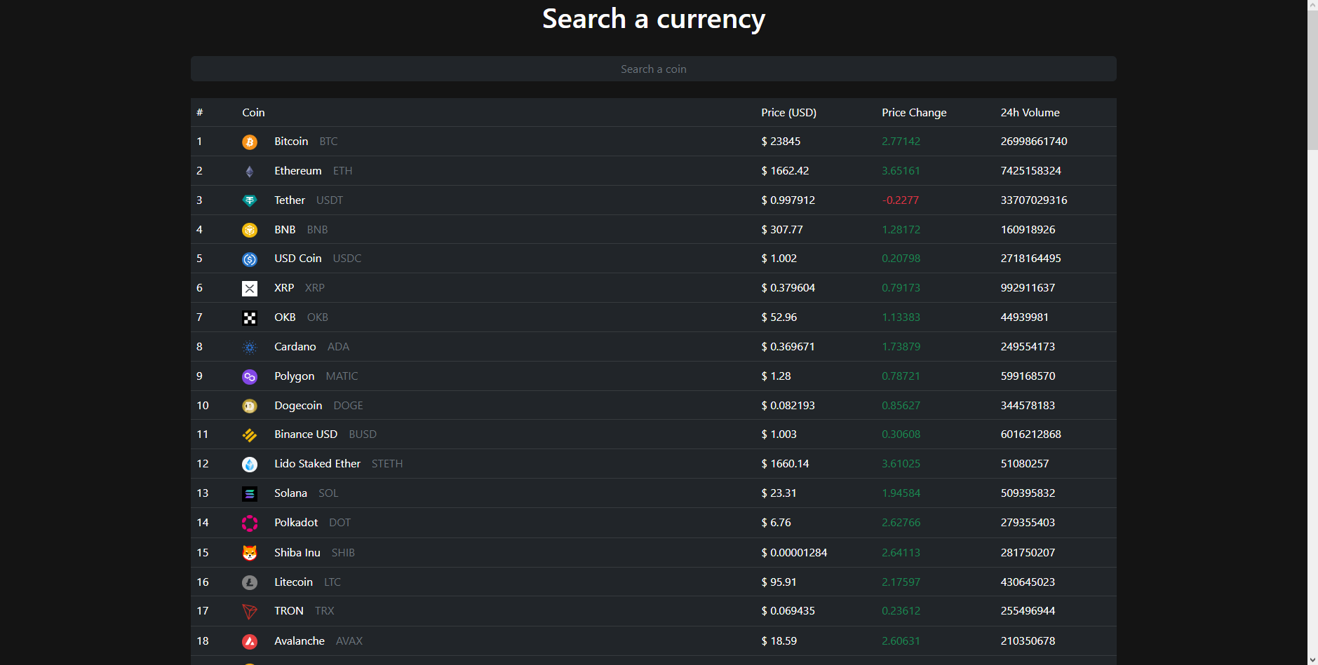The height and width of the screenshot is (665, 1318).
Task: Click the Price Change column header
Action: tap(914, 113)
